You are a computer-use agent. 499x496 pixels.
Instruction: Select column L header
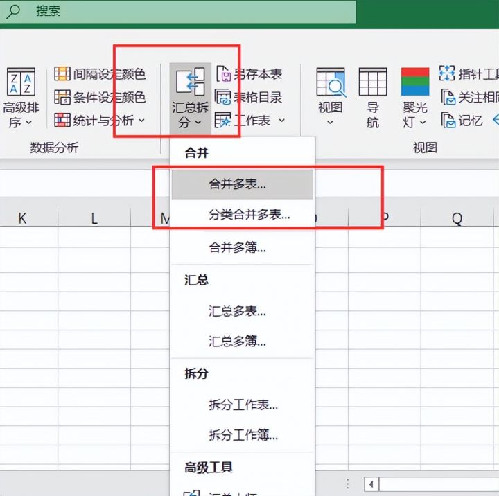[94, 218]
